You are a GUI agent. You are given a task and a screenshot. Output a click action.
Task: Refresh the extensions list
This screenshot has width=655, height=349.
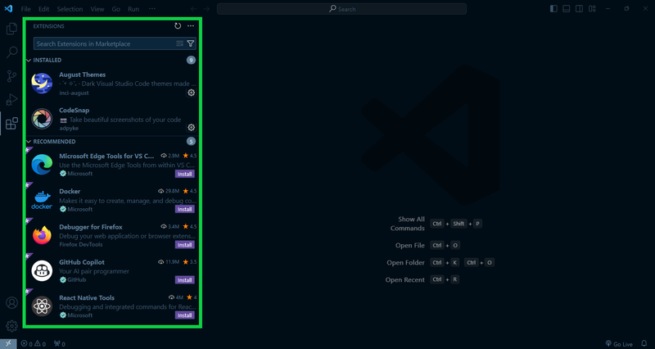178,26
